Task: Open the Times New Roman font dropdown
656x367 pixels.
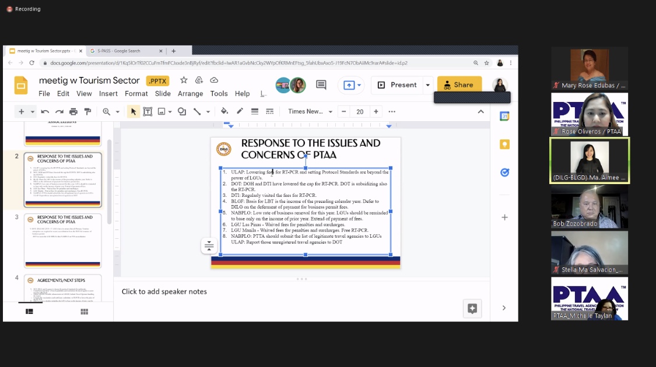Action: tap(310, 112)
